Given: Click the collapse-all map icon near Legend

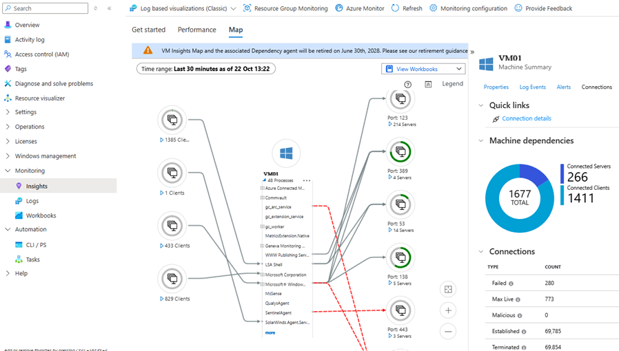Looking at the screenshot, I should click(x=428, y=84).
